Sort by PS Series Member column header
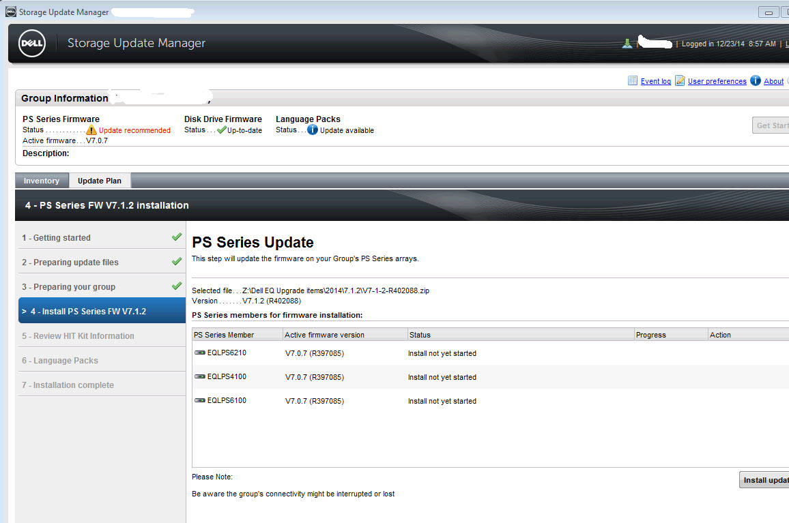This screenshot has height=523, width=789. [238, 335]
